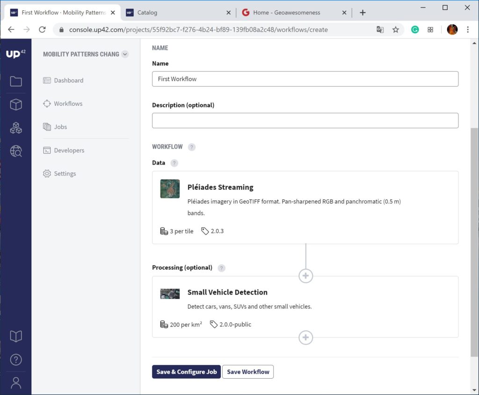479x395 pixels.
Task: Click the scrollbar up arrow
Action: click(474, 43)
